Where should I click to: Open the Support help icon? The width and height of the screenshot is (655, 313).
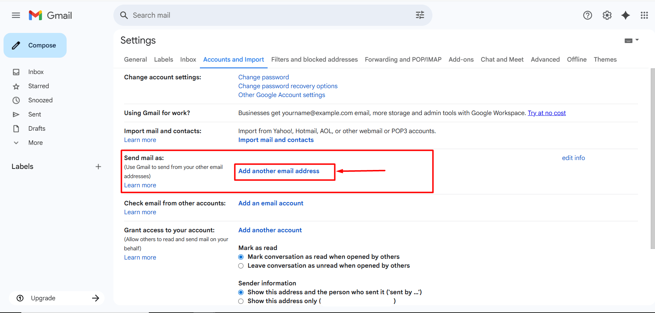pyautogui.click(x=587, y=15)
